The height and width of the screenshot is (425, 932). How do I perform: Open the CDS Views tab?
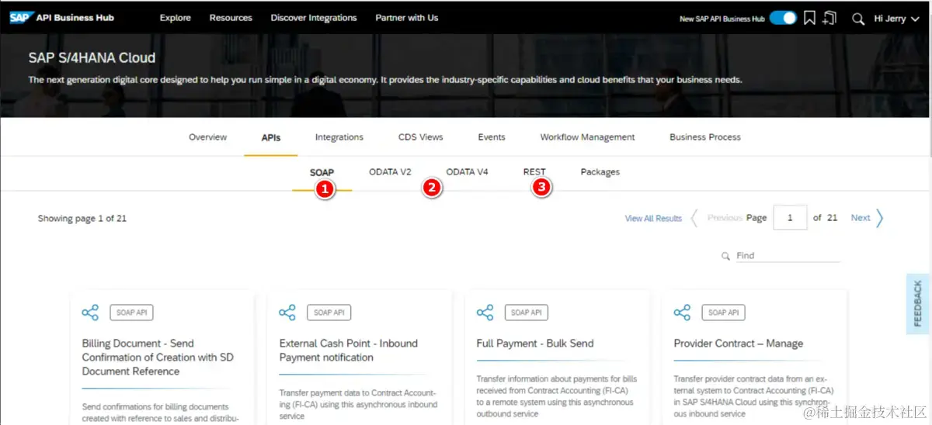[421, 137]
